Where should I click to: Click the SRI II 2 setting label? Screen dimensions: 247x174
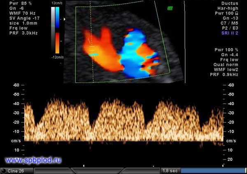[233, 33]
